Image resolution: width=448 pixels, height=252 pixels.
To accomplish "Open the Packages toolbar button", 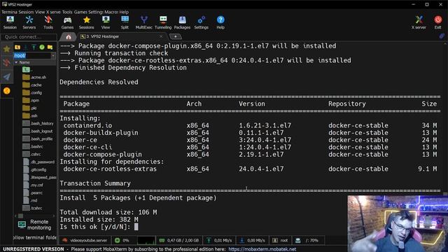I will point(182,22).
